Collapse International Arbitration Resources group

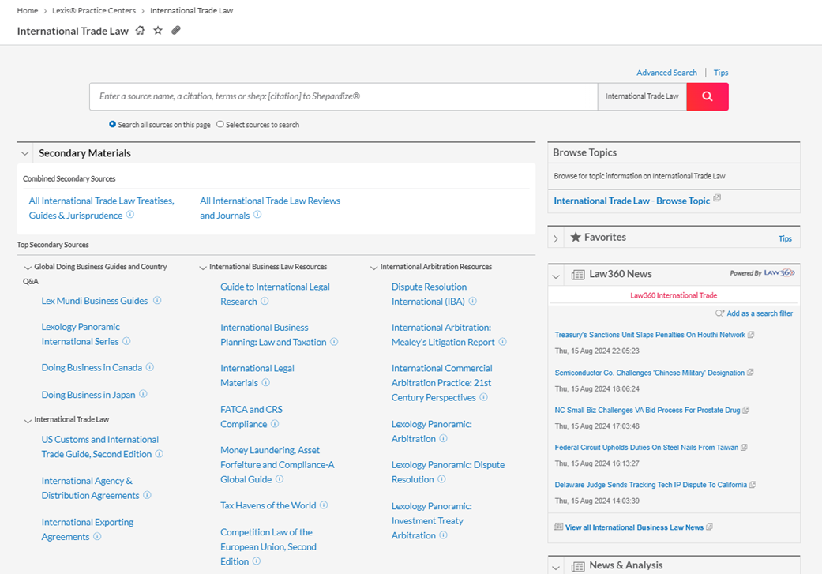[x=373, y=268]
